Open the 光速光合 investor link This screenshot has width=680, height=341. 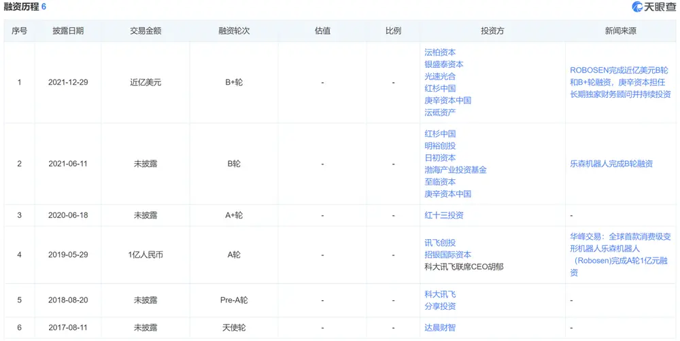(x=440, y=76)
